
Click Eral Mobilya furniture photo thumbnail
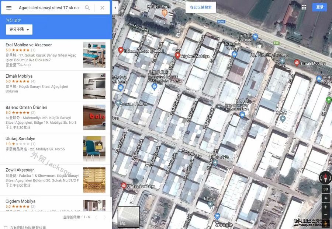click(94, 55)
